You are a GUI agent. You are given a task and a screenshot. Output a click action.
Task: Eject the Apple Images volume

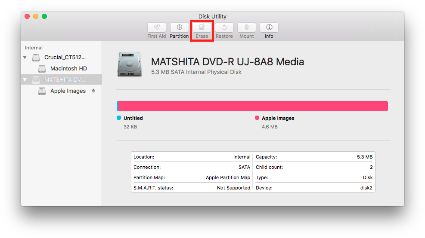click(x=93, y=91)
